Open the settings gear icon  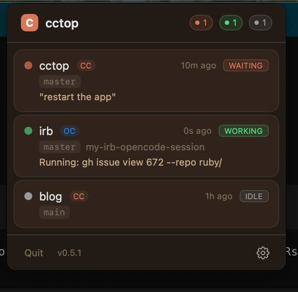coord(263,253)
